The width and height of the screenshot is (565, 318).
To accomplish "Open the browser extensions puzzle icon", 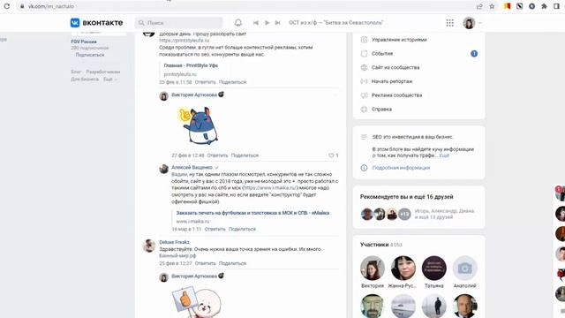I will click(544, 6).
